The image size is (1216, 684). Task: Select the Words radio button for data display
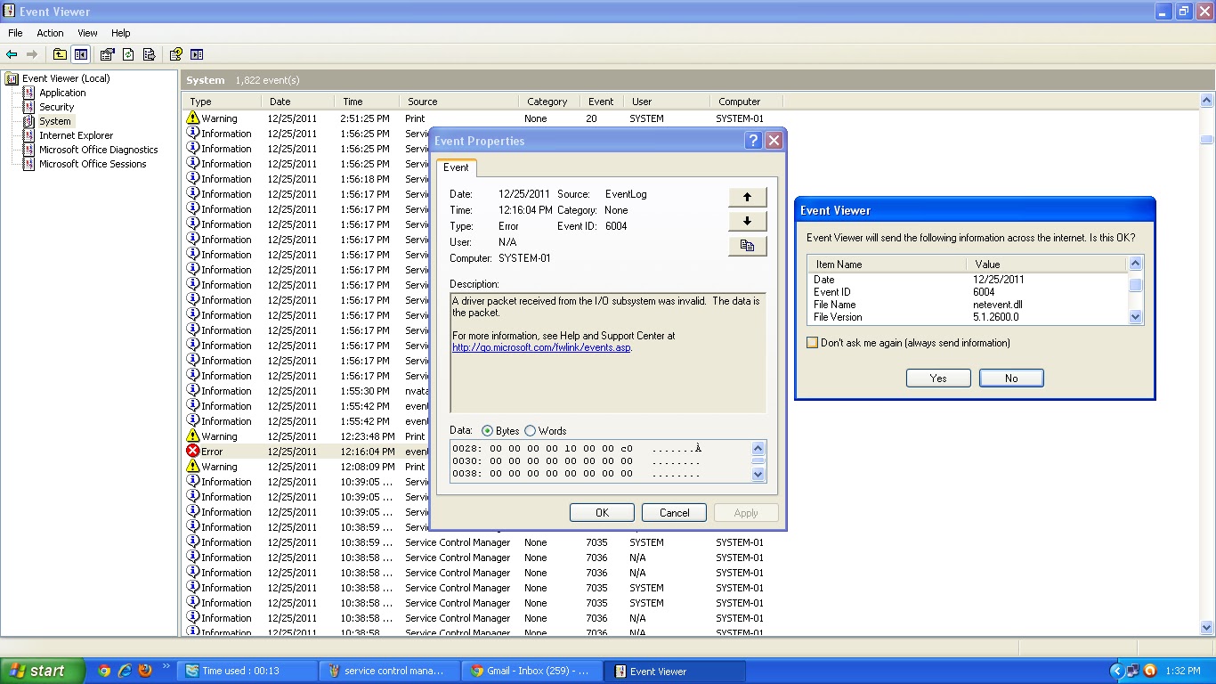click(530, 430)
